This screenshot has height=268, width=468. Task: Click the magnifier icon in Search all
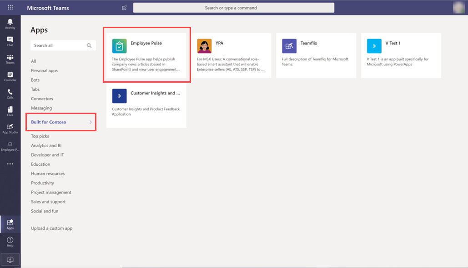89,45
